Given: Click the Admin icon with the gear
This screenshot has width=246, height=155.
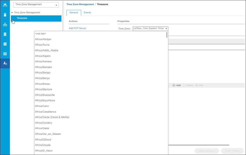Looking at the screenshot, I should [5, 63].
